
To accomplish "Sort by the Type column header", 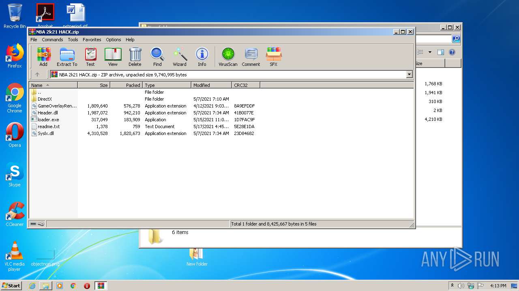I will click(x=167, y=85).
